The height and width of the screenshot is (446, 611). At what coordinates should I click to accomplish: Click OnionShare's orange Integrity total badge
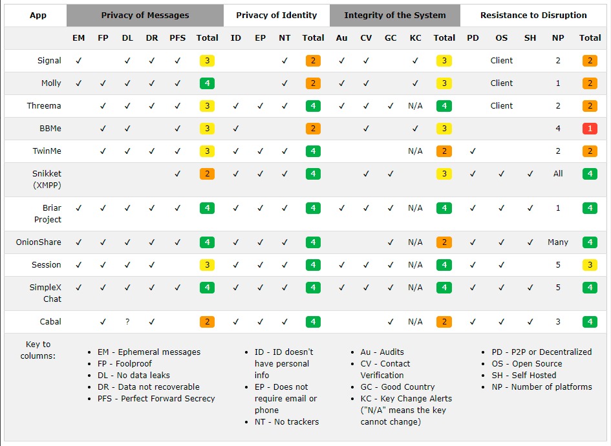tap(444, 242)
